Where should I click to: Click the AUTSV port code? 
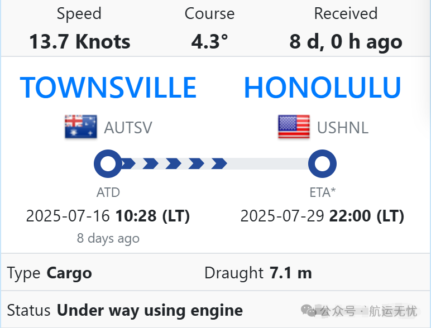click(x=128, y=128)
